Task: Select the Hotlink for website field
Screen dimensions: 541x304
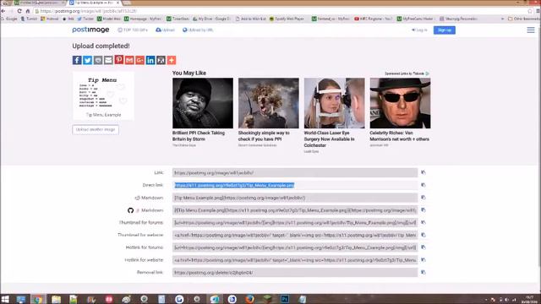Action: 295,260
